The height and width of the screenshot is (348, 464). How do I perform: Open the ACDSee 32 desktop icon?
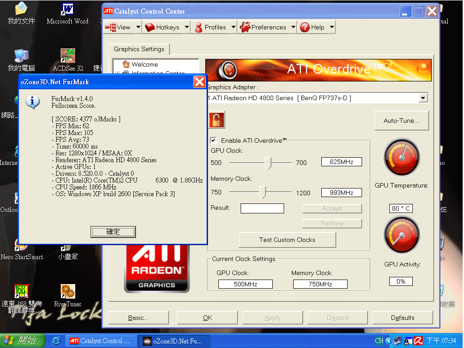click(x=68, y=56)
